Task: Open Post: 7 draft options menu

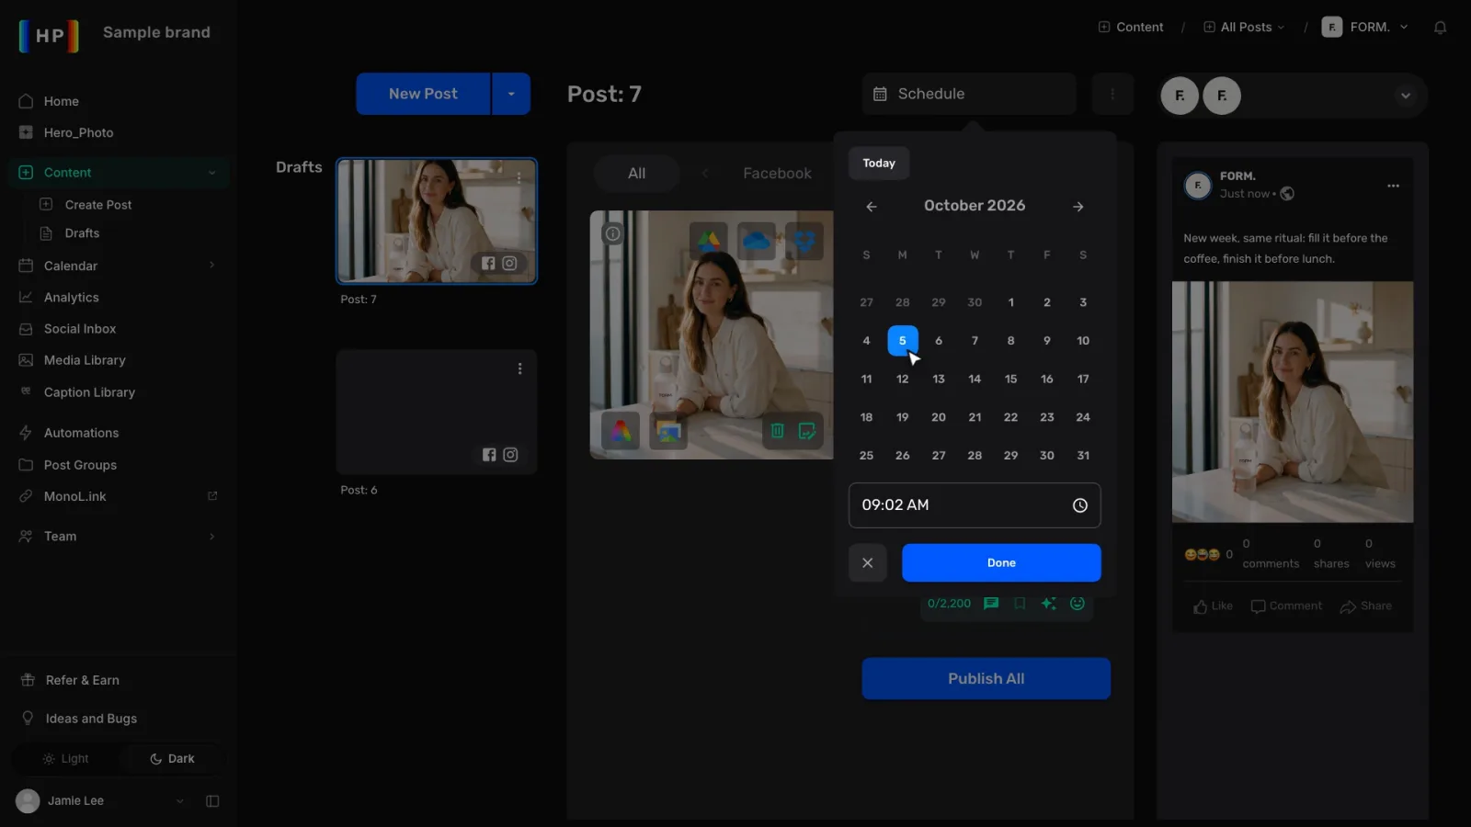Action: point(519,178)
